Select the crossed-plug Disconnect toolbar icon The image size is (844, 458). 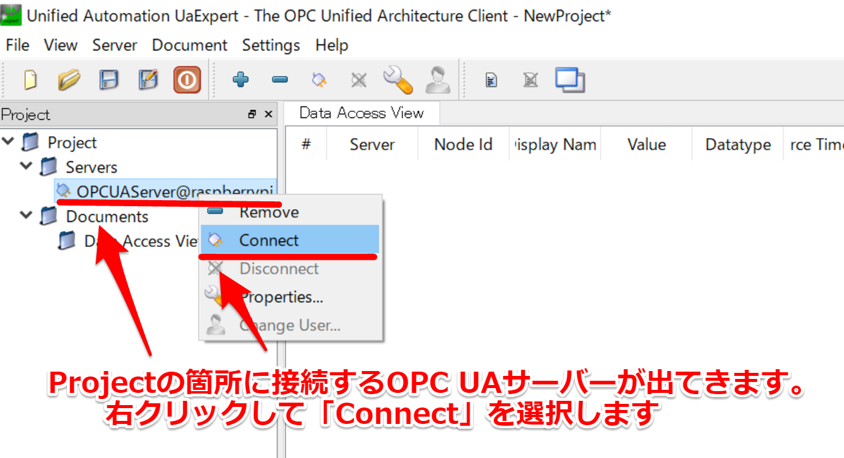pyautogui.click(x=358, y=79)
